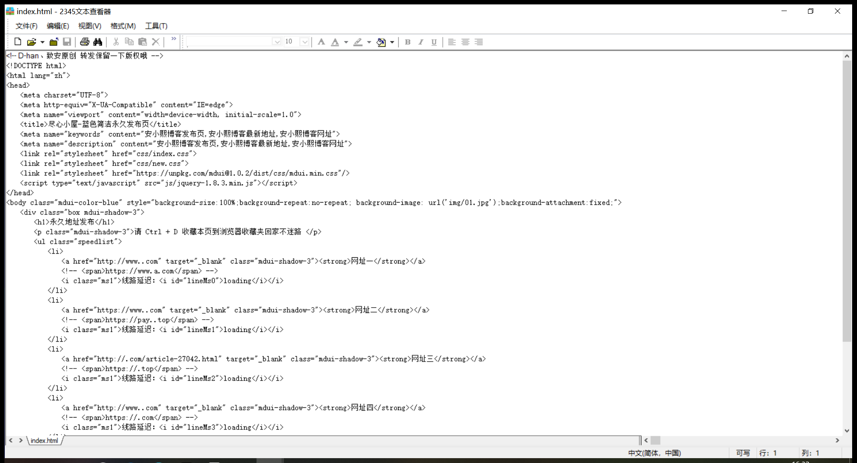Viewport: 857px width, 463px height.
Task: Select the index.html document tab
Action: (x=44, y=440)
